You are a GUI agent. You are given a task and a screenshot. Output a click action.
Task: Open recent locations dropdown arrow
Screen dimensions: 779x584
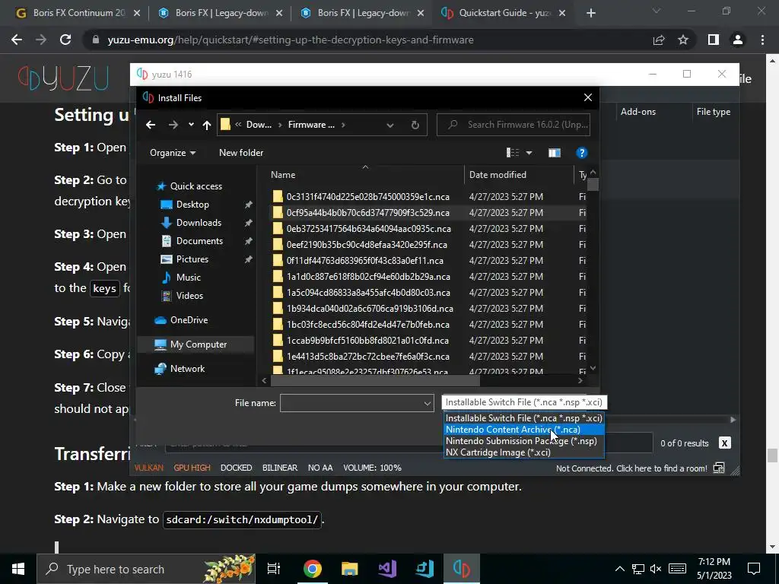point(191,125)
